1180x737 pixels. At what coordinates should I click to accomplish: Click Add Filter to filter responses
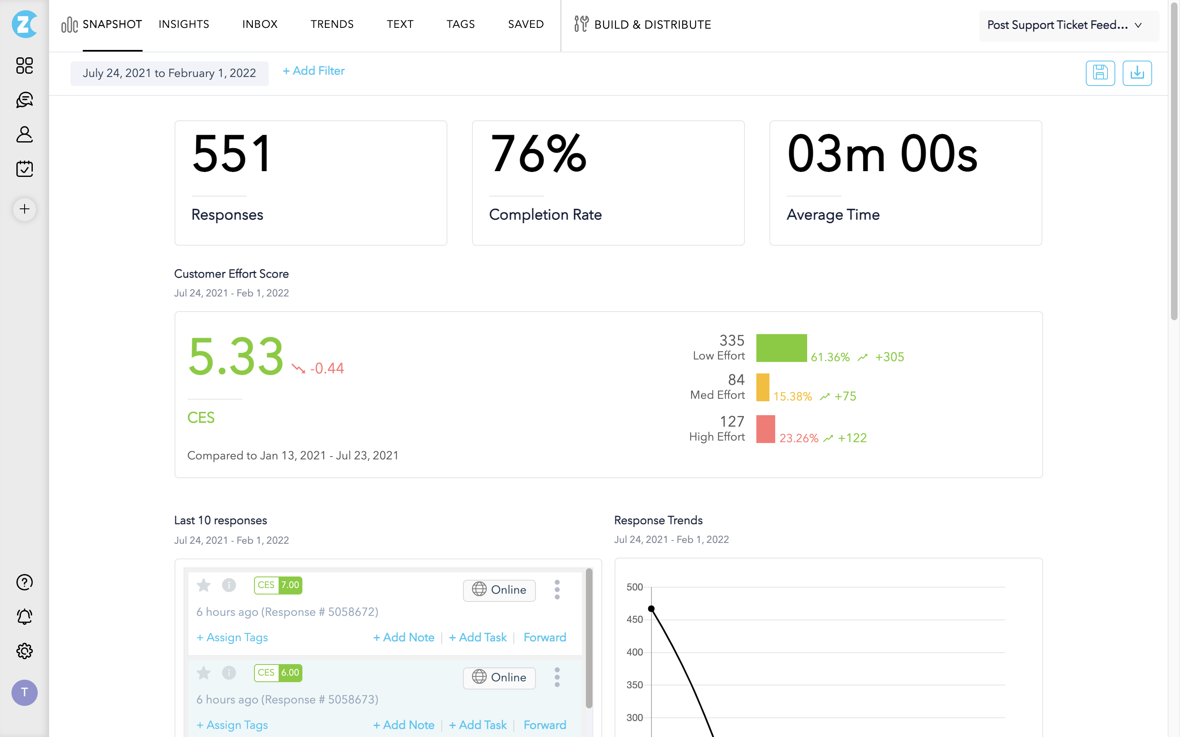313,71
